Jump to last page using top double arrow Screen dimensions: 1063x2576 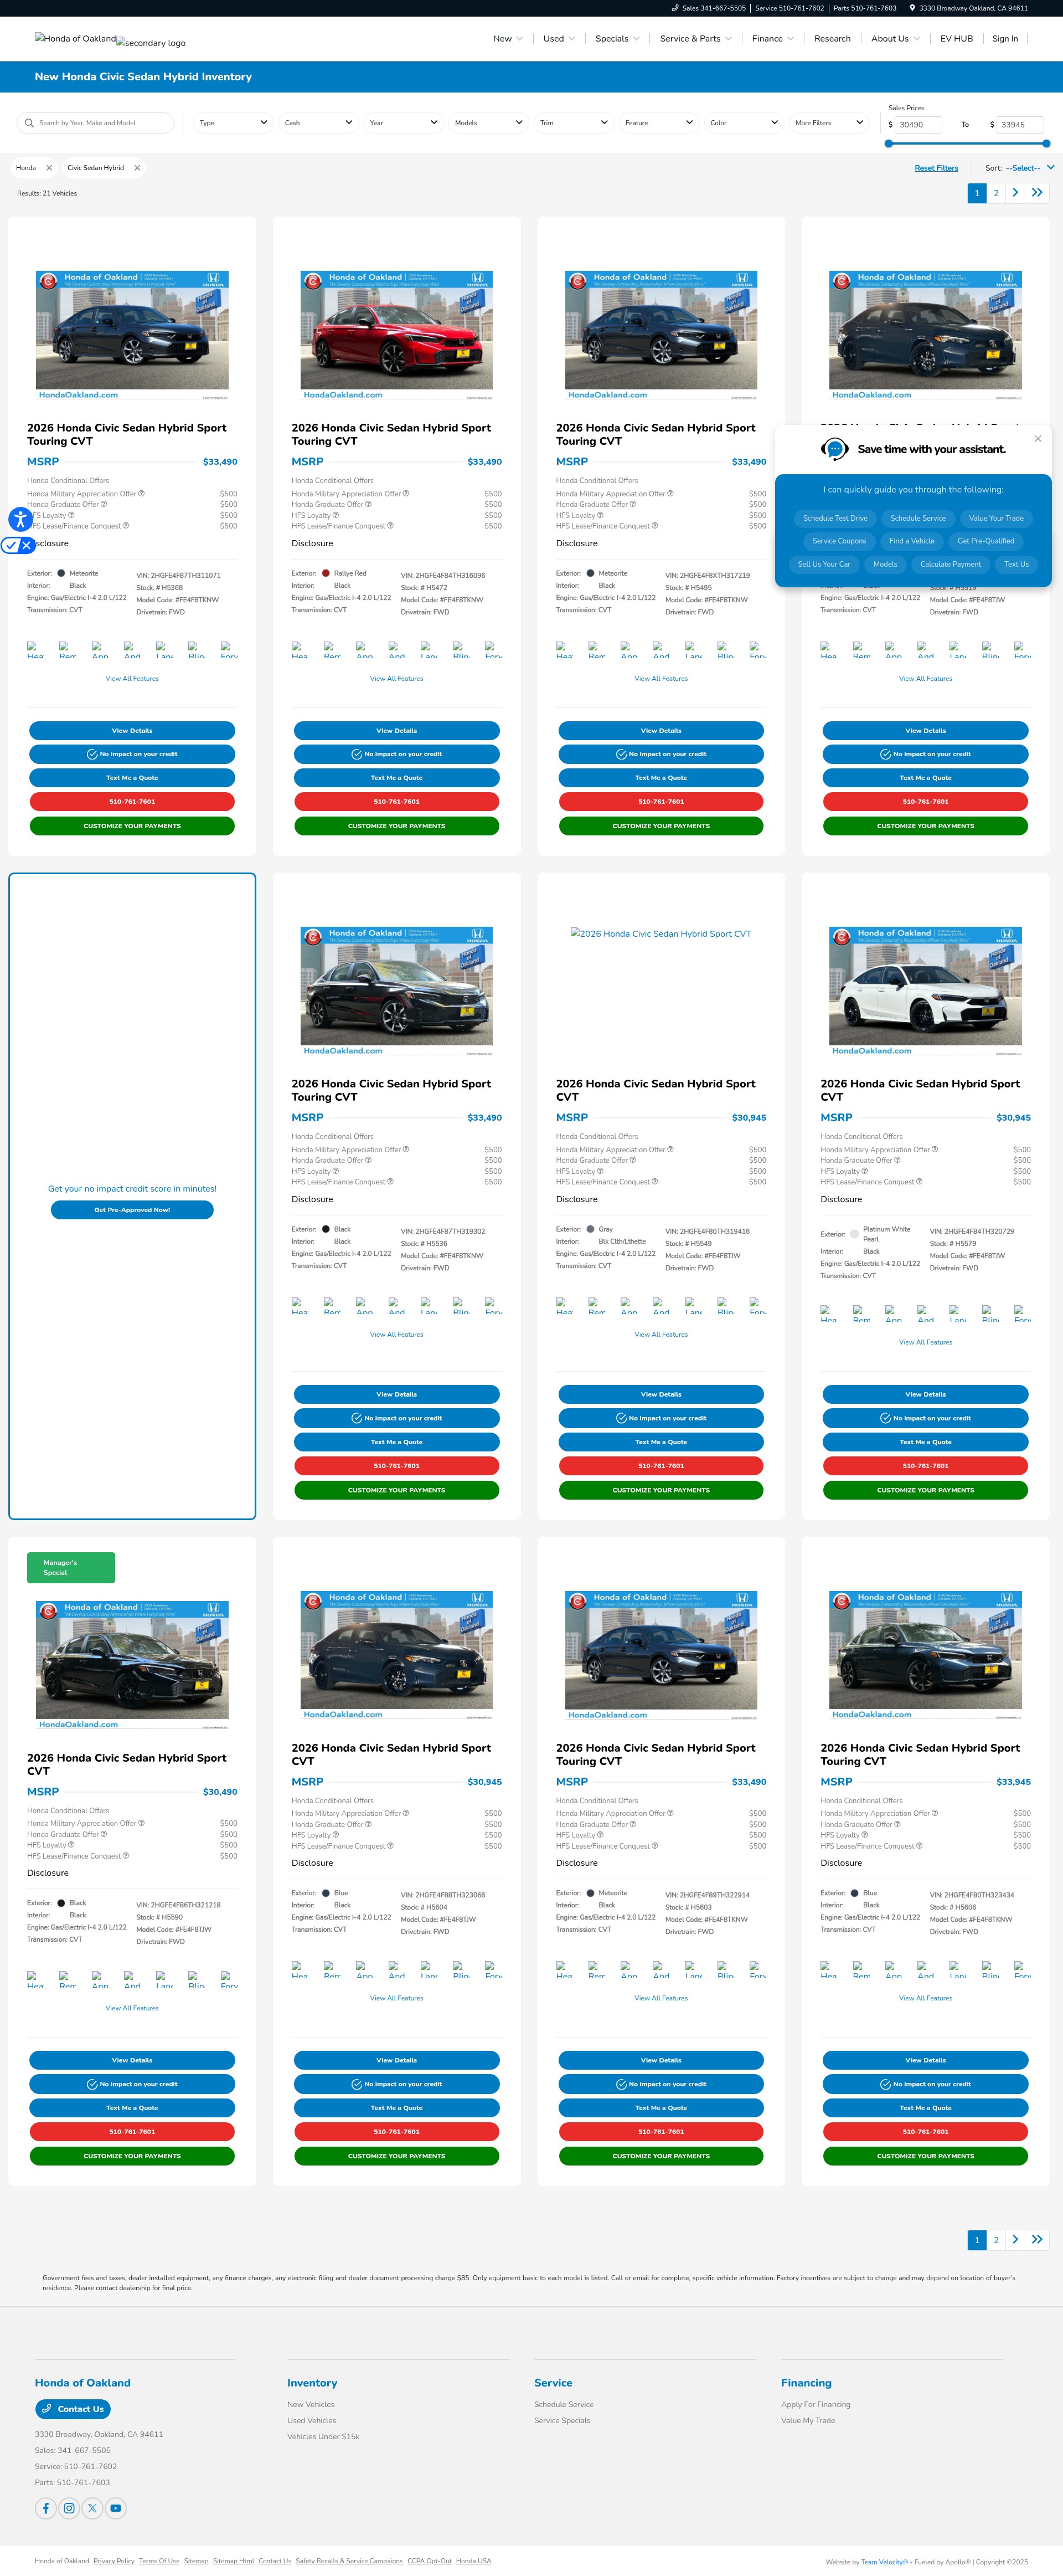point(1037,193)
